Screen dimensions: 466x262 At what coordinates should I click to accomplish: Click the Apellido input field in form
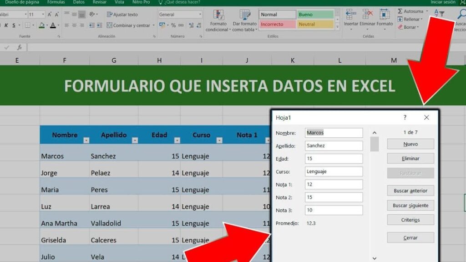click(334, 146)
